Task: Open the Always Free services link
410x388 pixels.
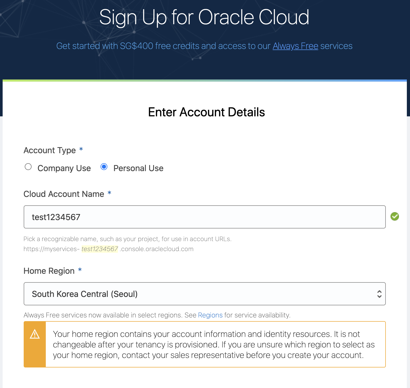Action: click(x=295, y=46)
